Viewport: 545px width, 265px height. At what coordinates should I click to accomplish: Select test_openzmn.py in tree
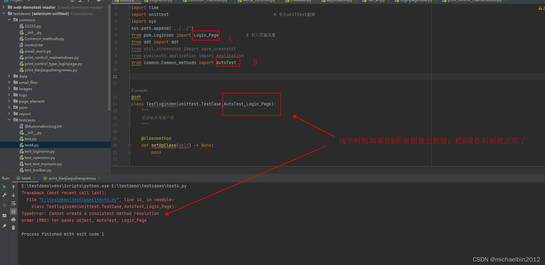(x=40, y=158)
